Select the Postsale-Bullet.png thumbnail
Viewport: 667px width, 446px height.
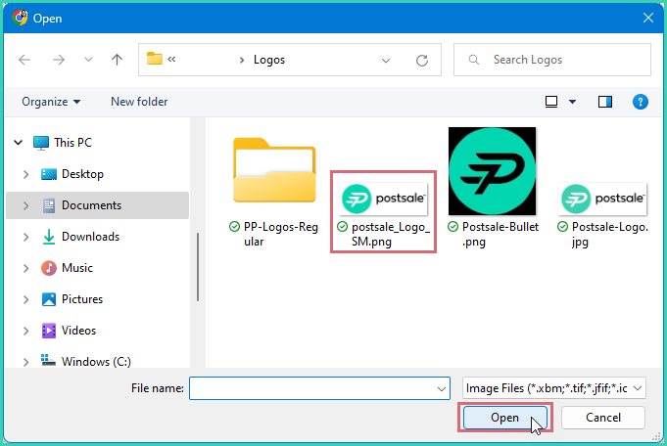tap(492, 171)
